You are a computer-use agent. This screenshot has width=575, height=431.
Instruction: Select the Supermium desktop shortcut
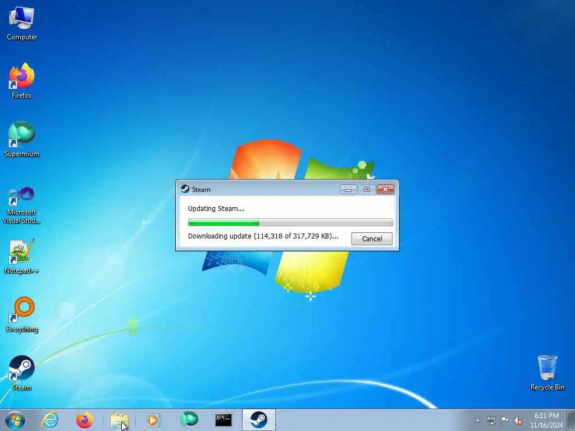pos(22,139)
